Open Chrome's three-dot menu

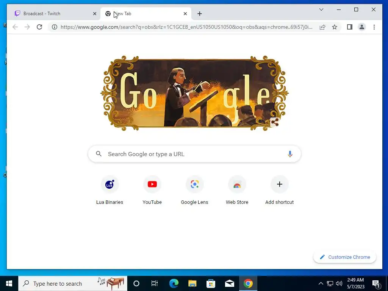click(x=374, y=27)
